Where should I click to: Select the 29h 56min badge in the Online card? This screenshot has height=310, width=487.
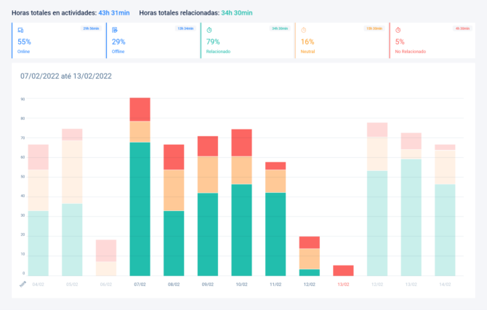92,28
